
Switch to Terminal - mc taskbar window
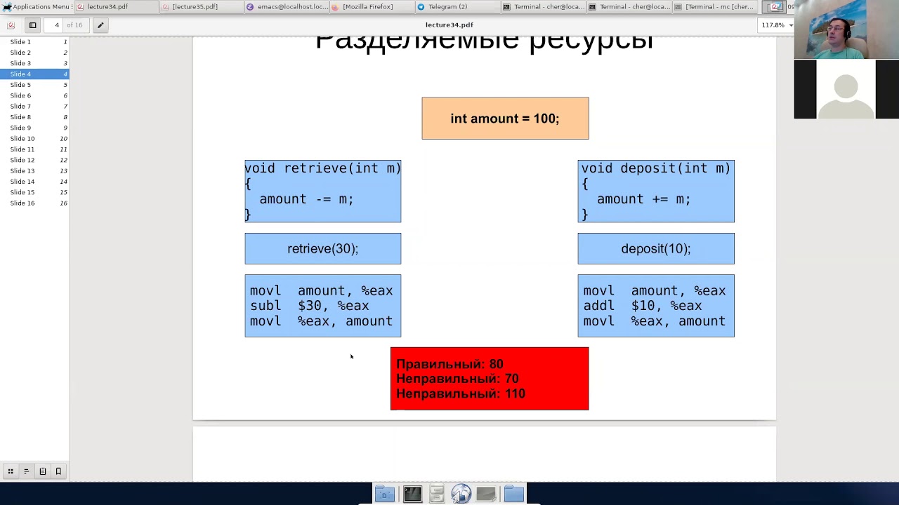pyautogui.click(x=714, y=7)
